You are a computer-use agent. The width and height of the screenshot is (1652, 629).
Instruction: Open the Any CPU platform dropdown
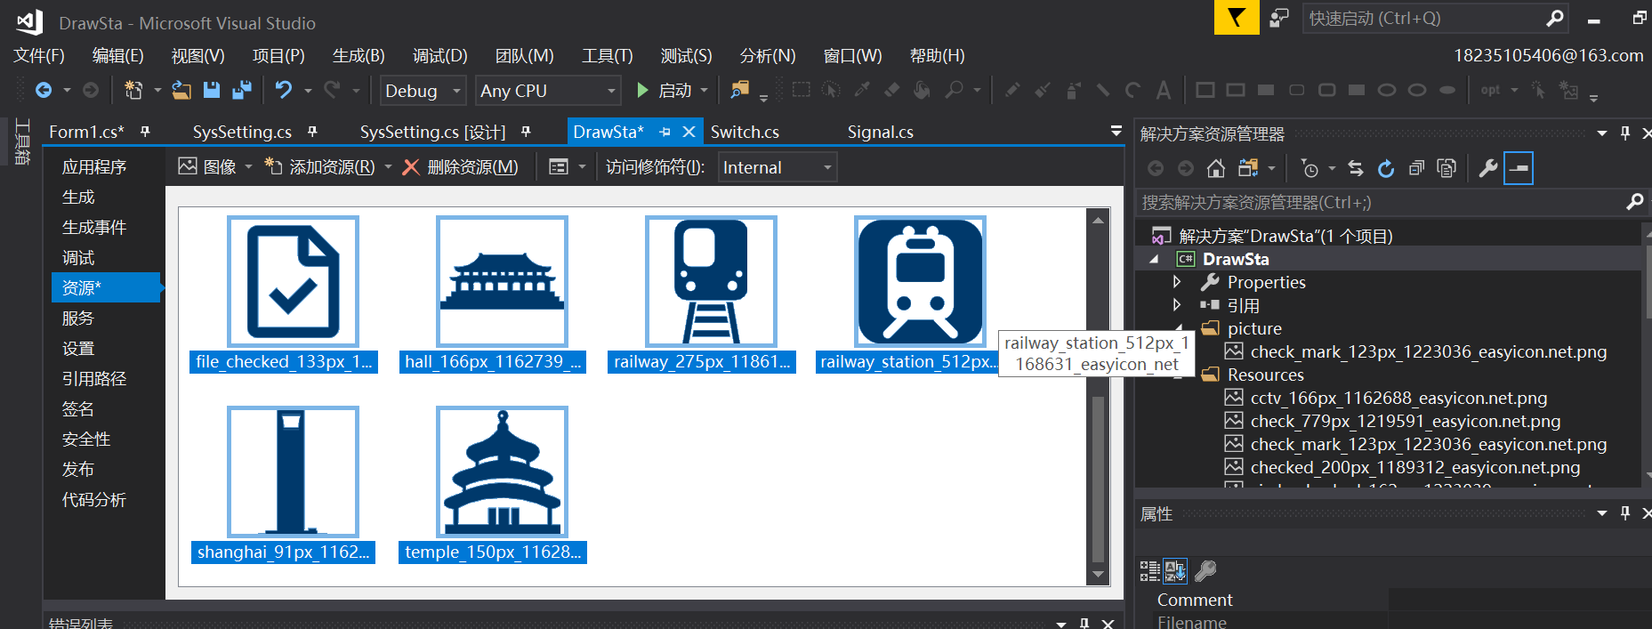point(611,91)
